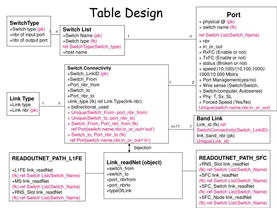This screenshot has height=208, width=277.
Task: Click '+link_type (fk) ref Link Type(link nbr)'
Action: pyautogui.click(x=104, y=102)
